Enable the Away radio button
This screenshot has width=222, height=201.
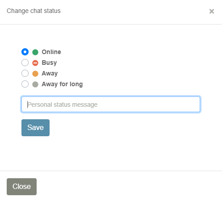pos(25,73)
